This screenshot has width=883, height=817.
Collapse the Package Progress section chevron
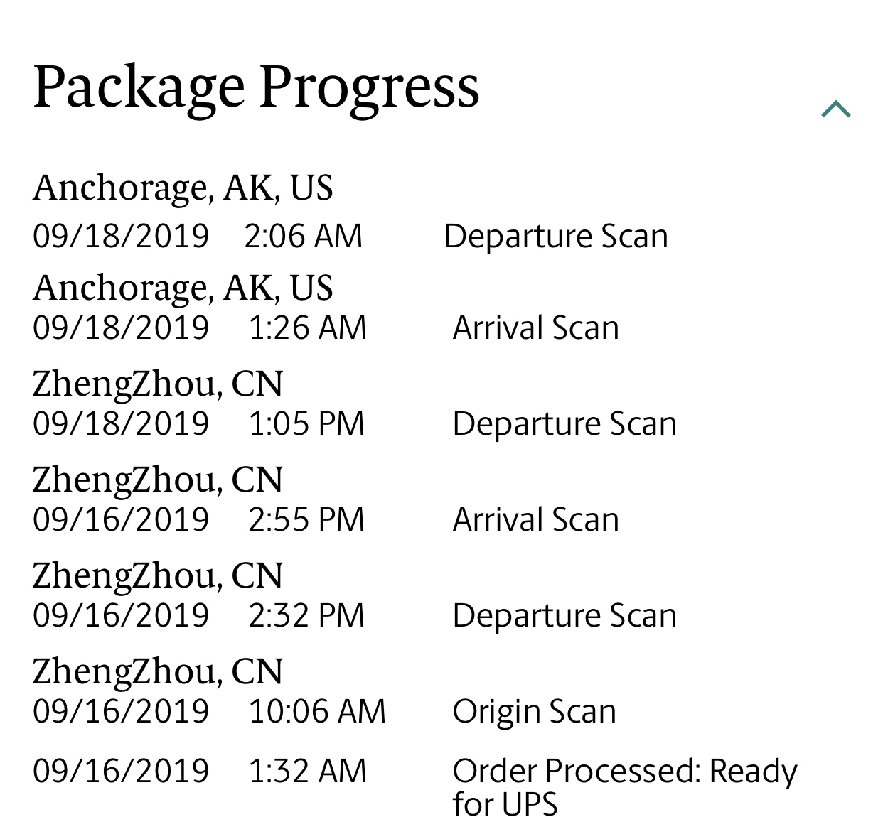836,109
